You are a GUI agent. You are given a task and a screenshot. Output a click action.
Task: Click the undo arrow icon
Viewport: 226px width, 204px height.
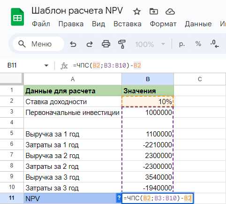73,44
